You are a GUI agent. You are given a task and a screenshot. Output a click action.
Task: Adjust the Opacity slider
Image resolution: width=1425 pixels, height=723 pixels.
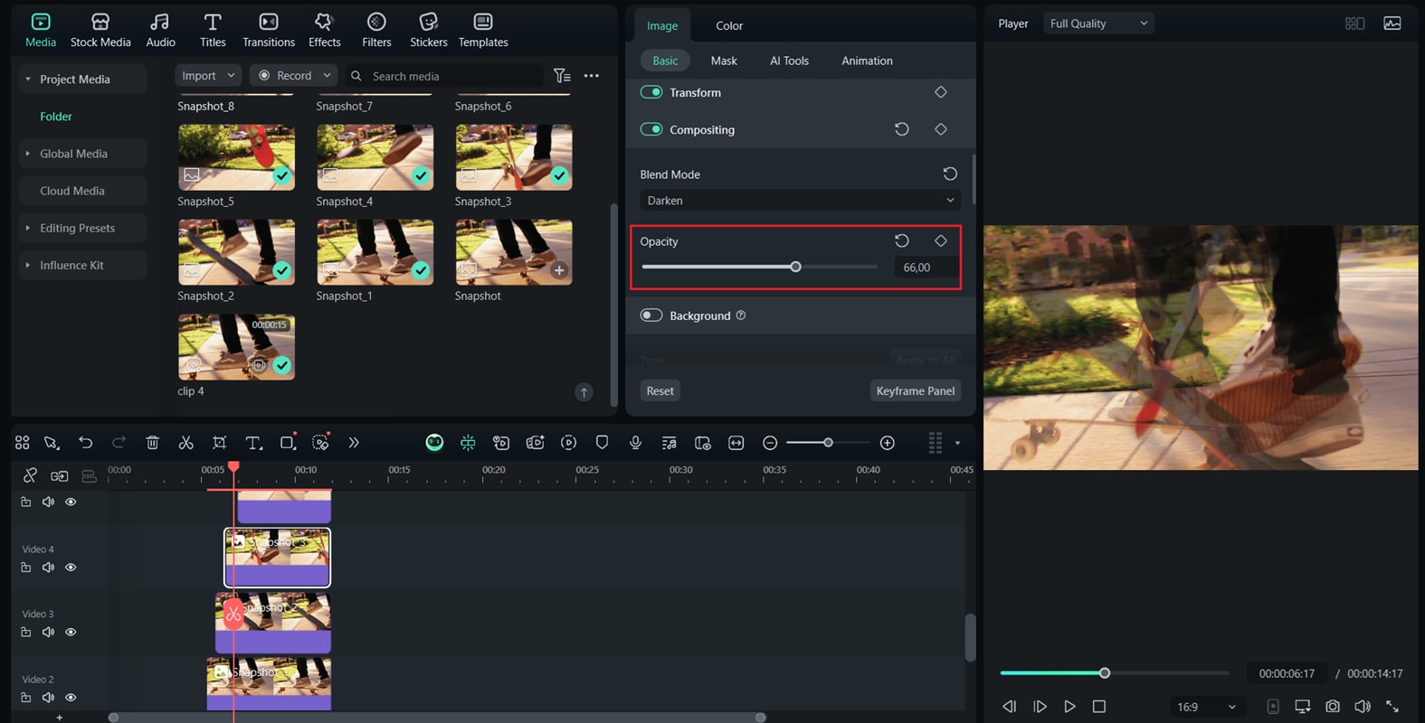[x=795, y=267]
